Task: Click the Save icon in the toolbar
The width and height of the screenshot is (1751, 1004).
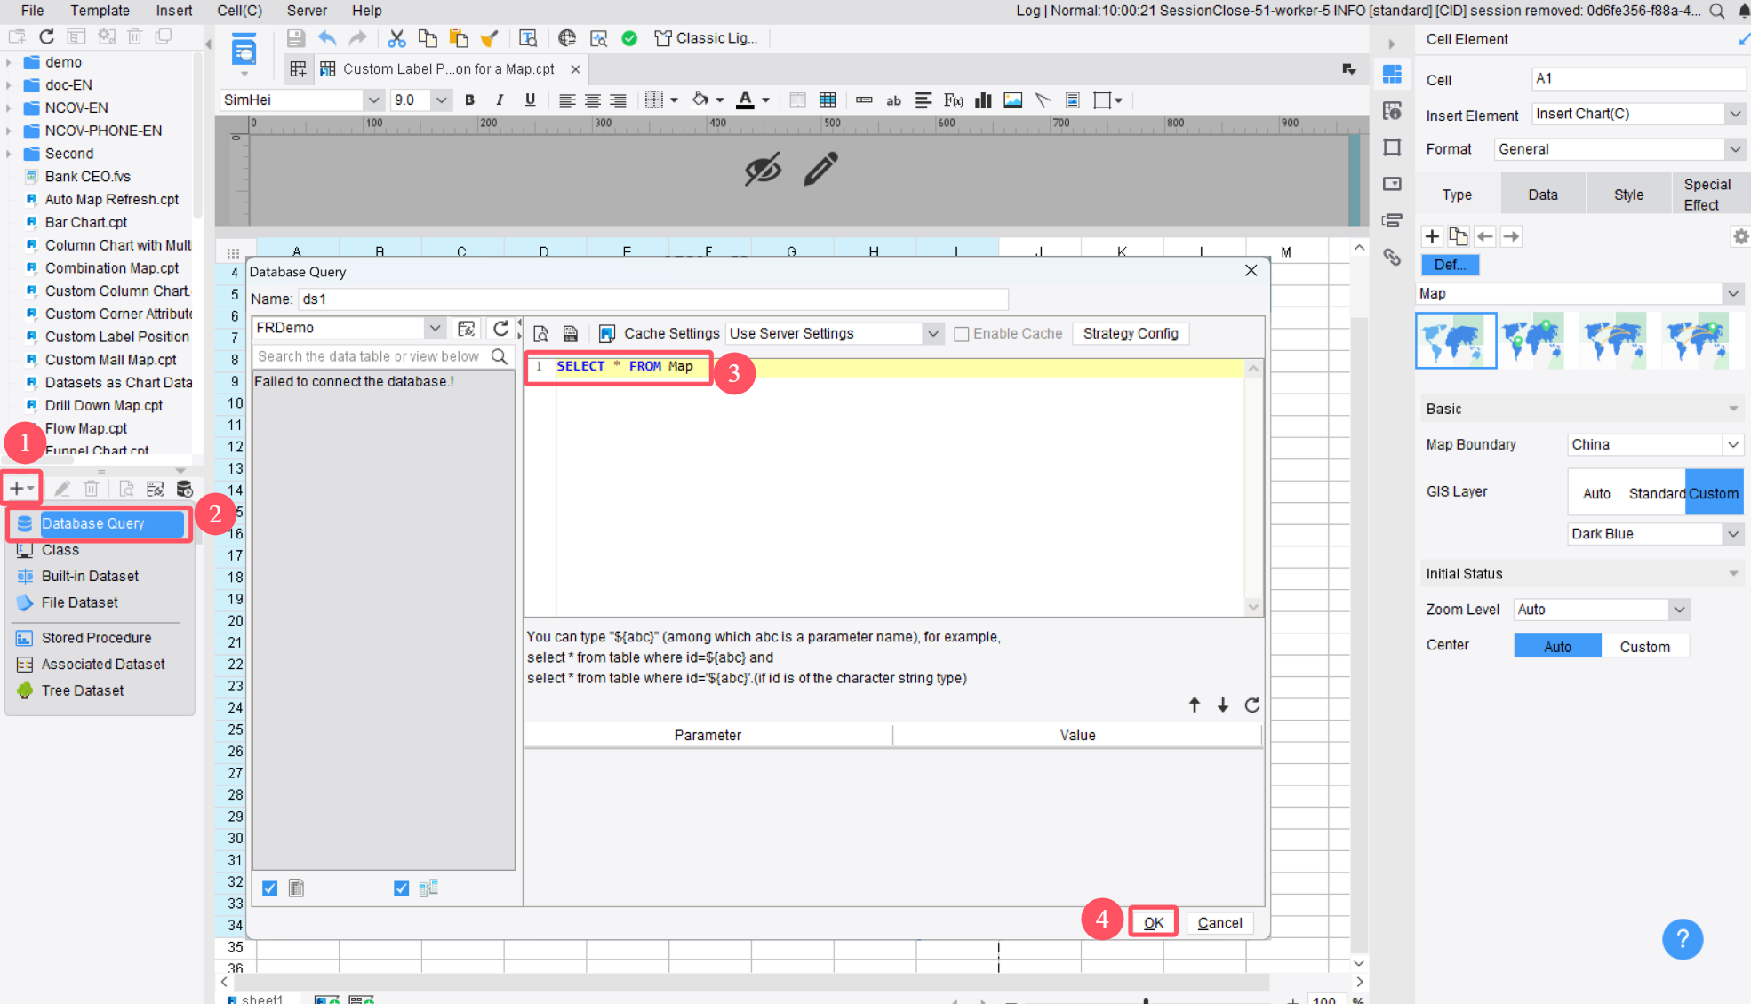Action: point(296,38)
